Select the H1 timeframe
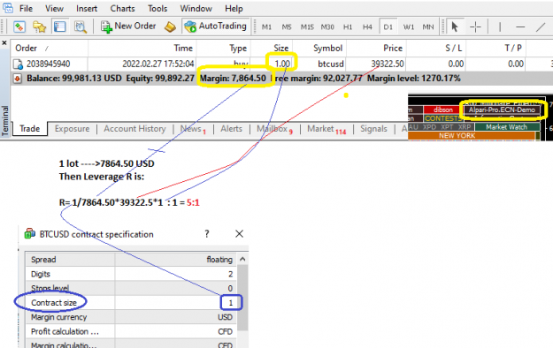553x348 pixels. click(x=348, y=27)
